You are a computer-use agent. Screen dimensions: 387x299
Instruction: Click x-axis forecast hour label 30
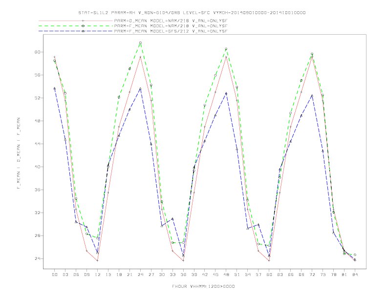(x=162, y=275)
